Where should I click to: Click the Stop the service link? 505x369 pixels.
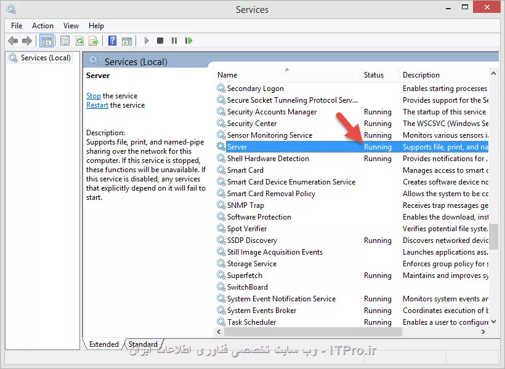pos(94,96)
